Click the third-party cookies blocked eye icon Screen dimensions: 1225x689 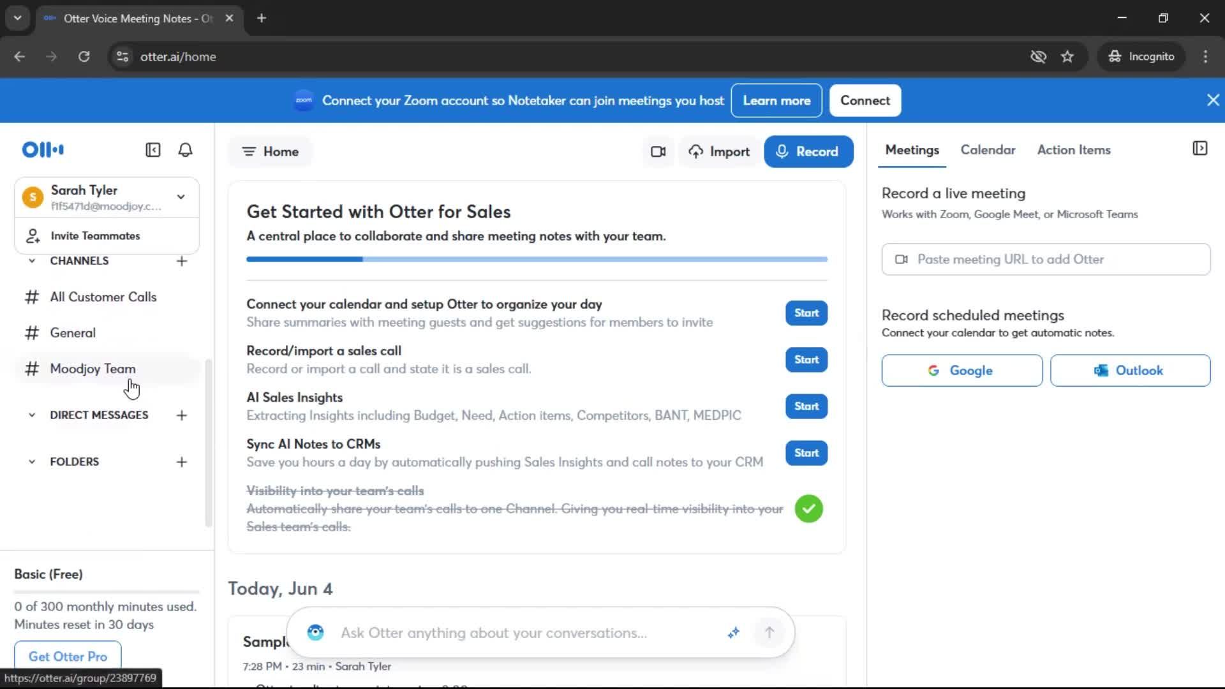(1039, 56)
